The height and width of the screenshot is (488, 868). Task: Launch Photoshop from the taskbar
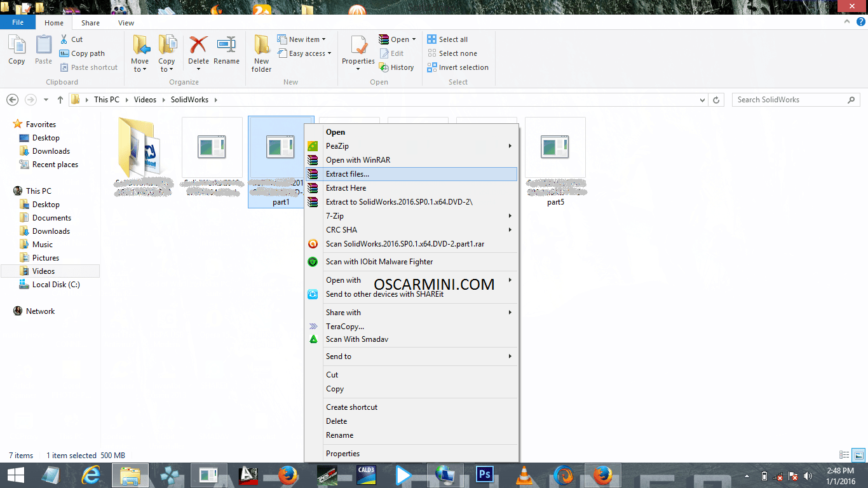[x=485, y=475]
